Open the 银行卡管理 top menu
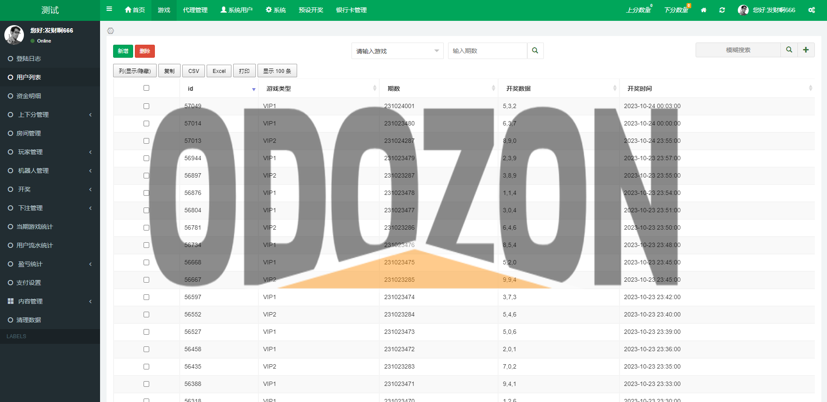Viewport: 827px width, 402px height. click(x=352, y=10)
